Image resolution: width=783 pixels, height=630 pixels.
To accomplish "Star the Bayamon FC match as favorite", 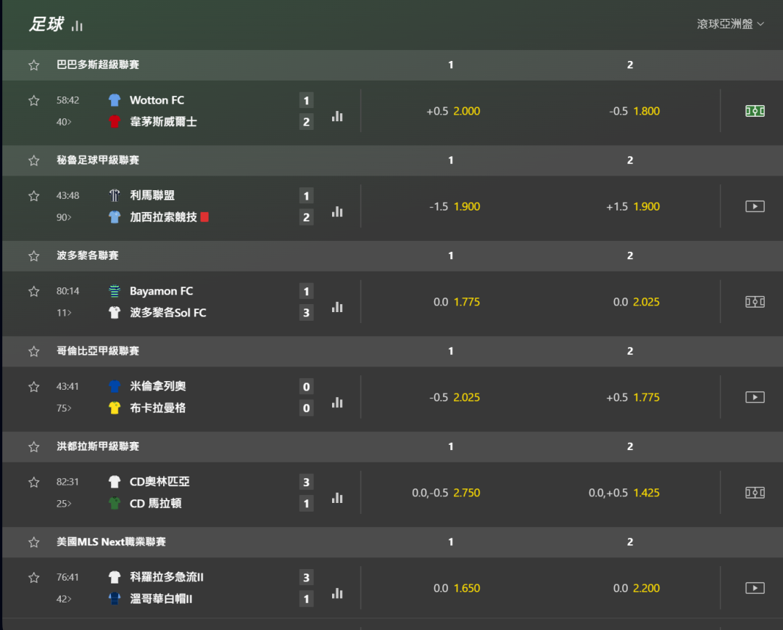I will click(x=33, y=291).
